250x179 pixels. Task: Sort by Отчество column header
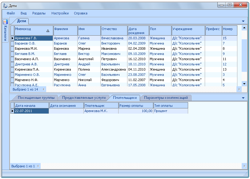(x=114, y=30)
